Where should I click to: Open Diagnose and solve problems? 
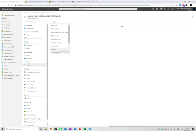34,38
